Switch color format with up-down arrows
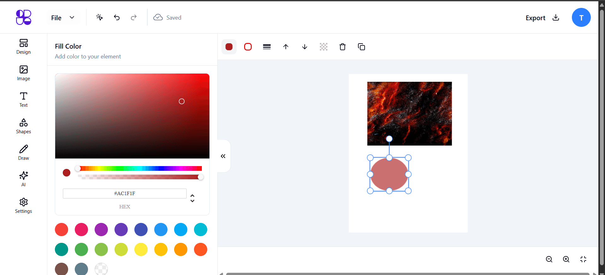The image size is (605, 275). 192,198
